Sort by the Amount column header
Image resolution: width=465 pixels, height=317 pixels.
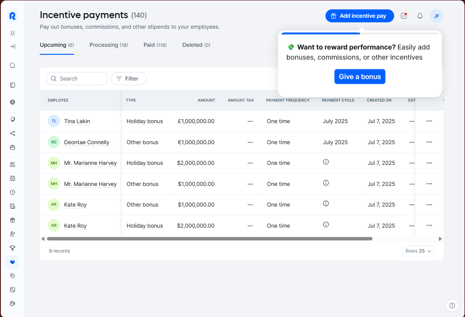tap(206, 100)
